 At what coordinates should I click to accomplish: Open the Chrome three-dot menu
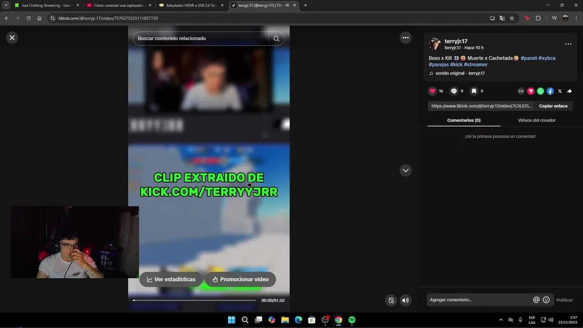click(x=577, y=18)
